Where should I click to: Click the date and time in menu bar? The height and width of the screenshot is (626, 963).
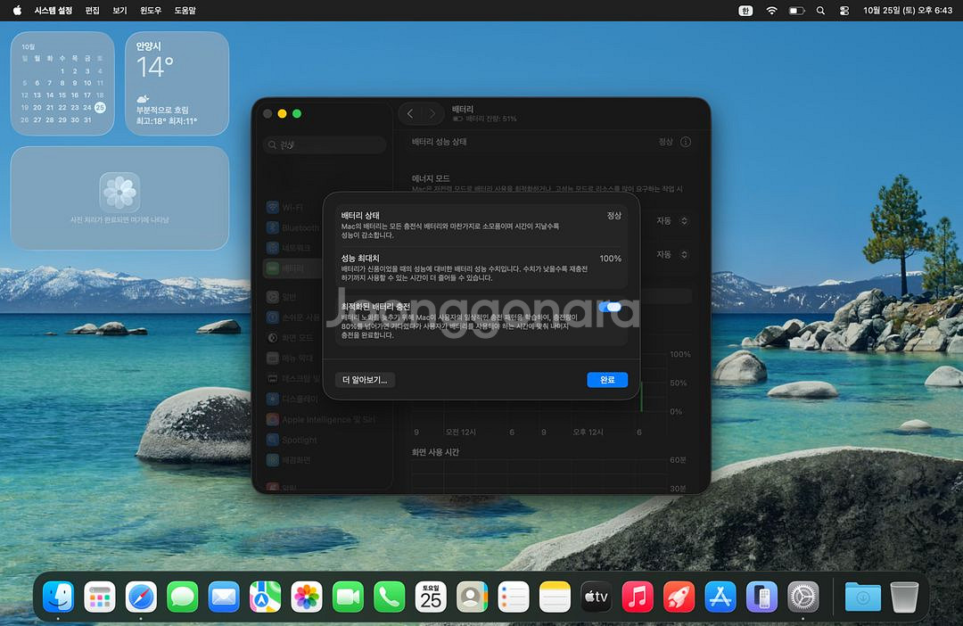[908, 11]
